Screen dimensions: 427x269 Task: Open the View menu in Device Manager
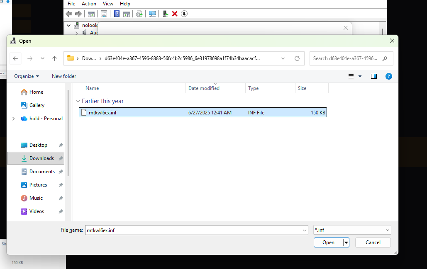(x=108, y=4)
